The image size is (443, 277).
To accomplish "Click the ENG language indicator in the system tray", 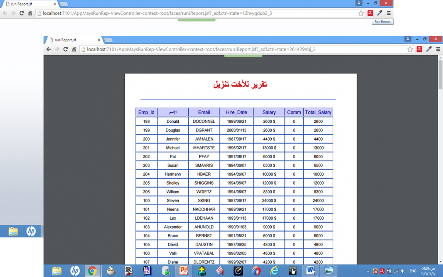I will click(413, 271).
